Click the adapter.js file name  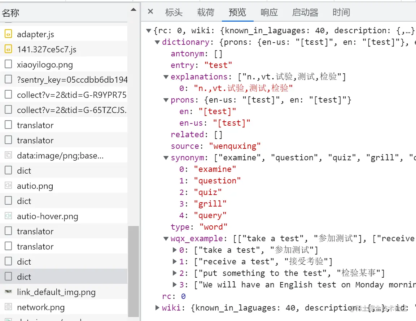[x=36, y=34]
